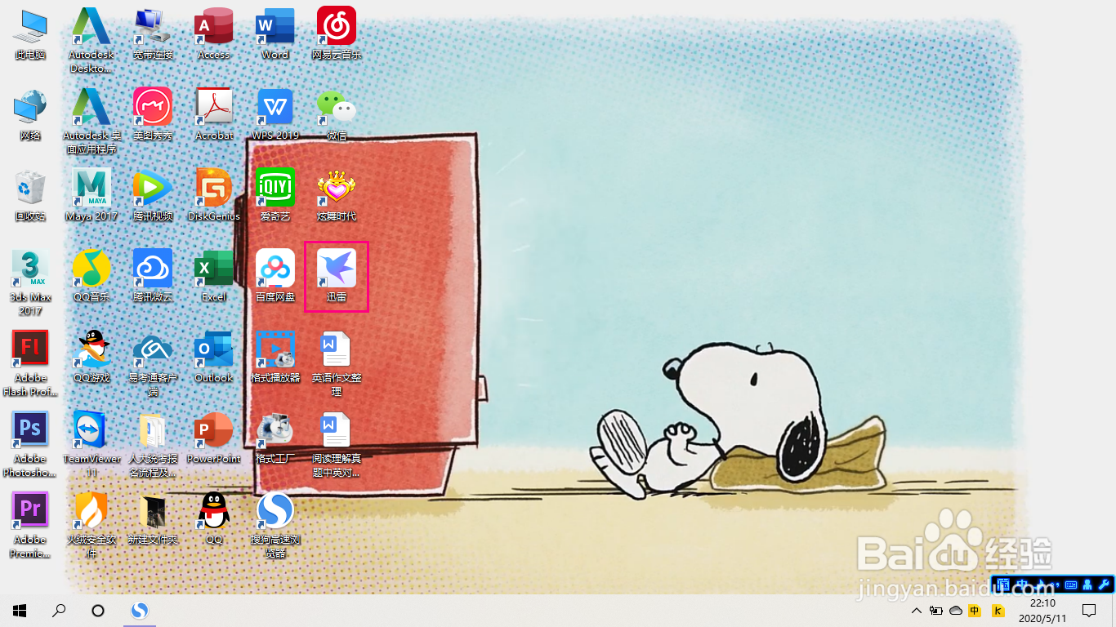Open clock showing 22:10 2020/5/11

[1042, 611]
